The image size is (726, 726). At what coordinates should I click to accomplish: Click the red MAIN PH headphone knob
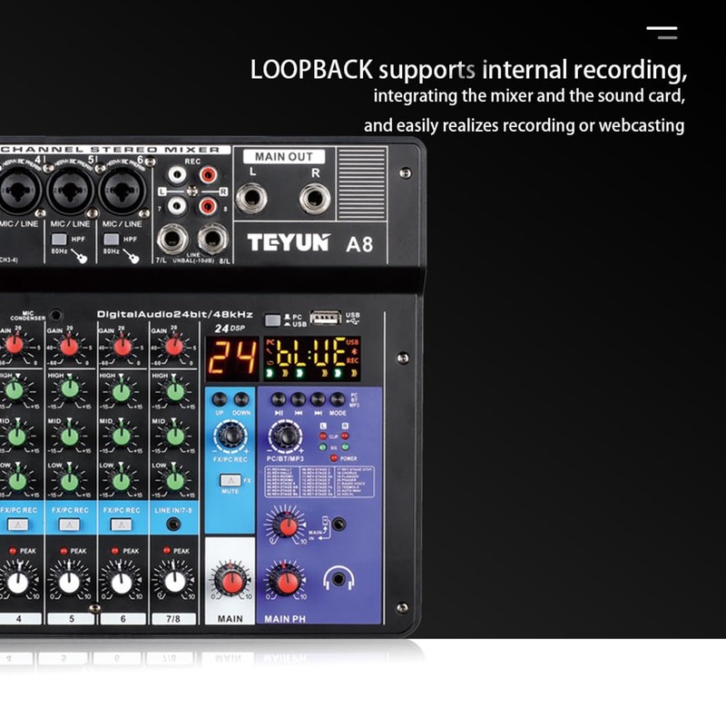[x=285, y=579]
